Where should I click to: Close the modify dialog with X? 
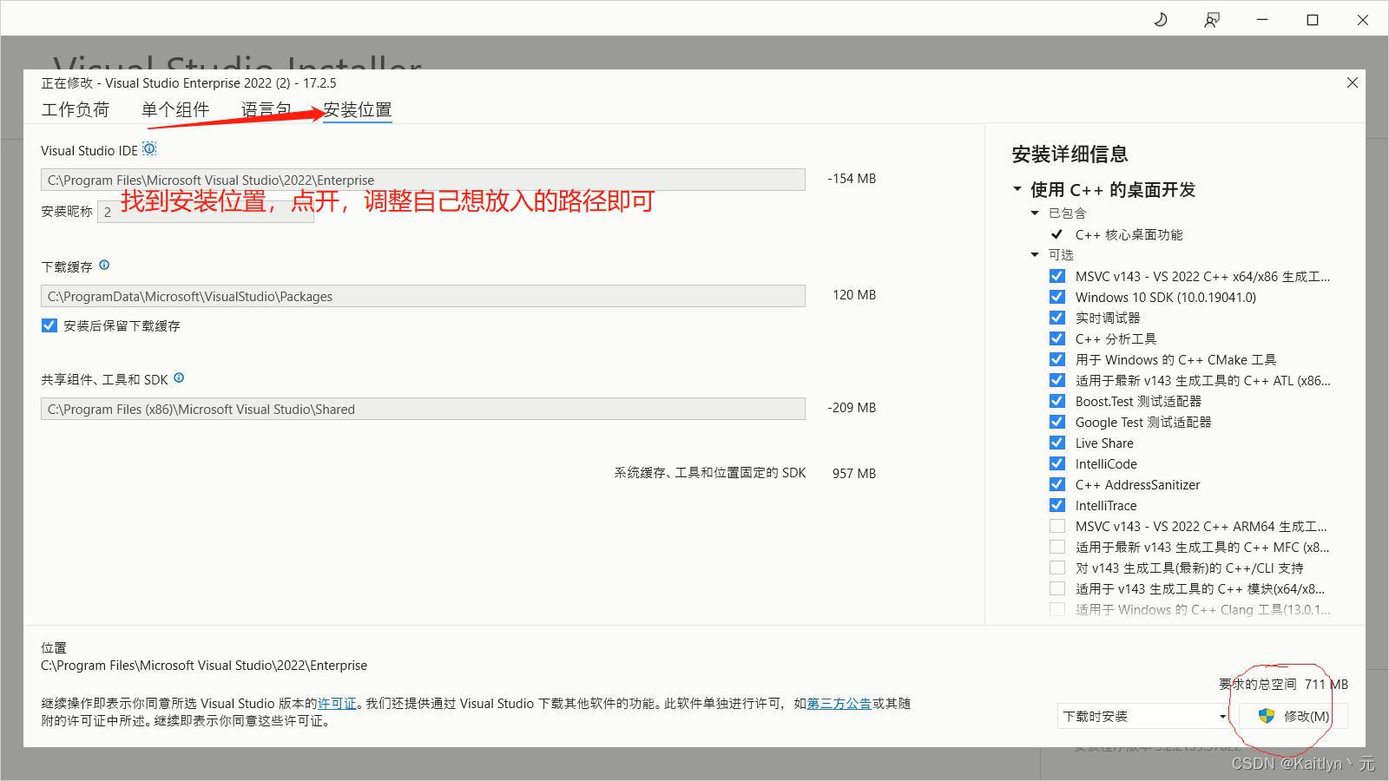click(x=1352, y=82)
